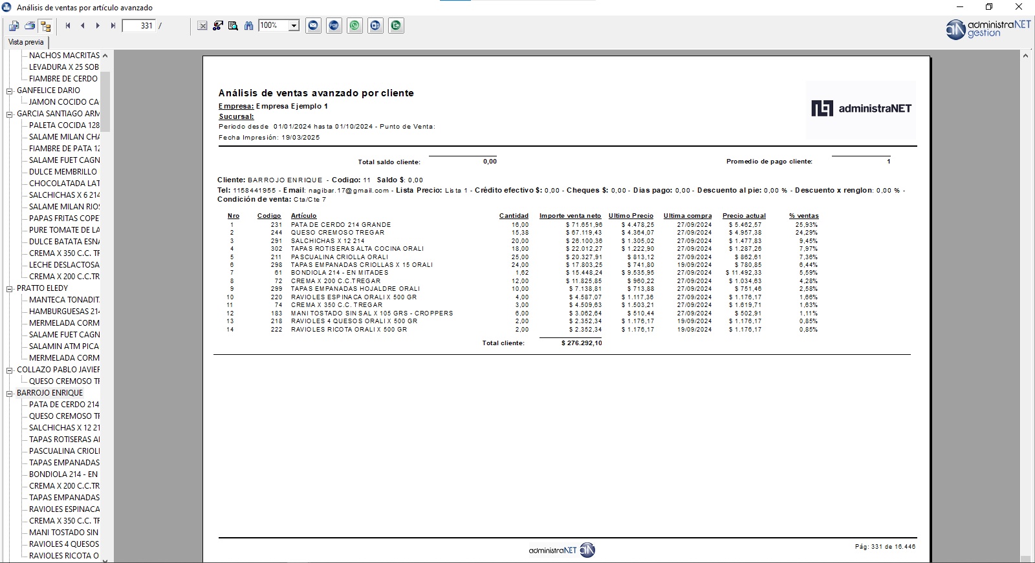Select MANTECA TONADITA tree entry

tap(64, 300)
